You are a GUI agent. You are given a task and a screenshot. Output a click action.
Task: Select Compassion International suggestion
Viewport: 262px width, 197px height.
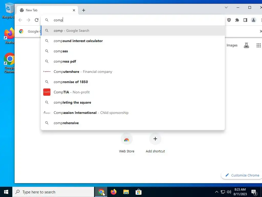[x=133, y=113]
